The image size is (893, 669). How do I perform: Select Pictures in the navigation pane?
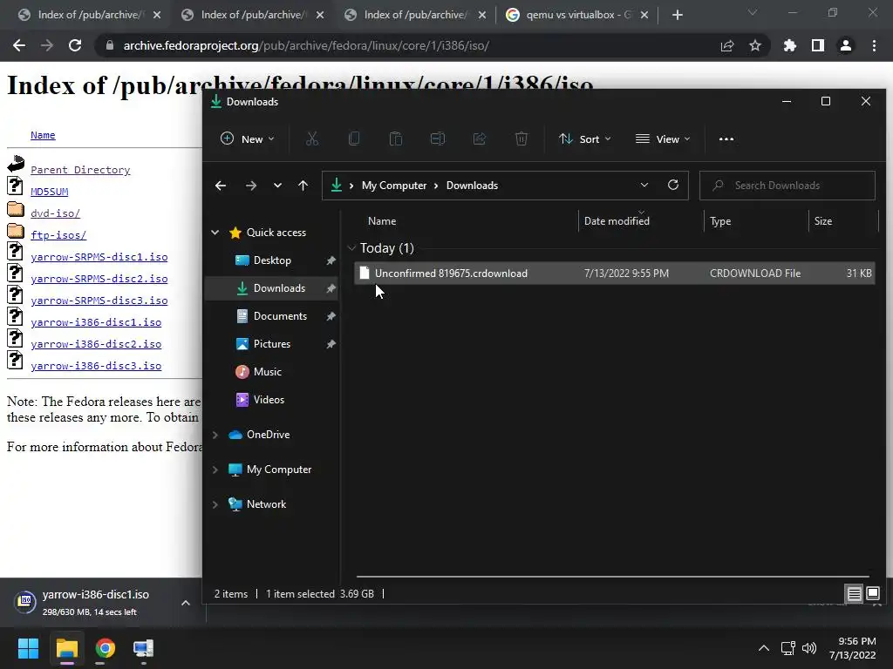[272, 343]
